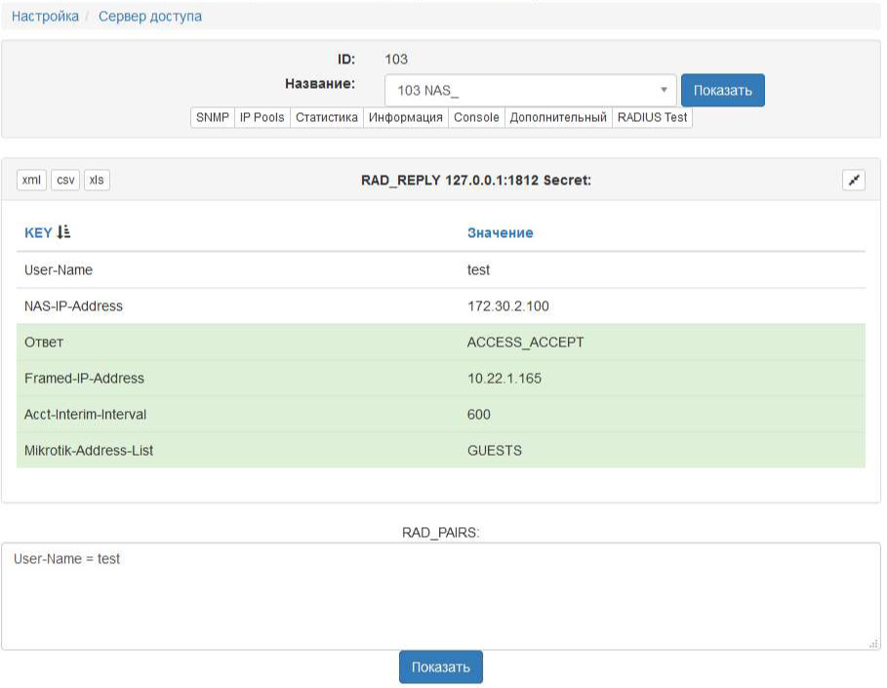Export table as csv
Screen dimensions: 887x688
[x=65, y=180]
